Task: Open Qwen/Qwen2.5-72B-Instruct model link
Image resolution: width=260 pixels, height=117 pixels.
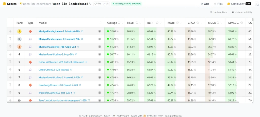Action: (54, 70)
